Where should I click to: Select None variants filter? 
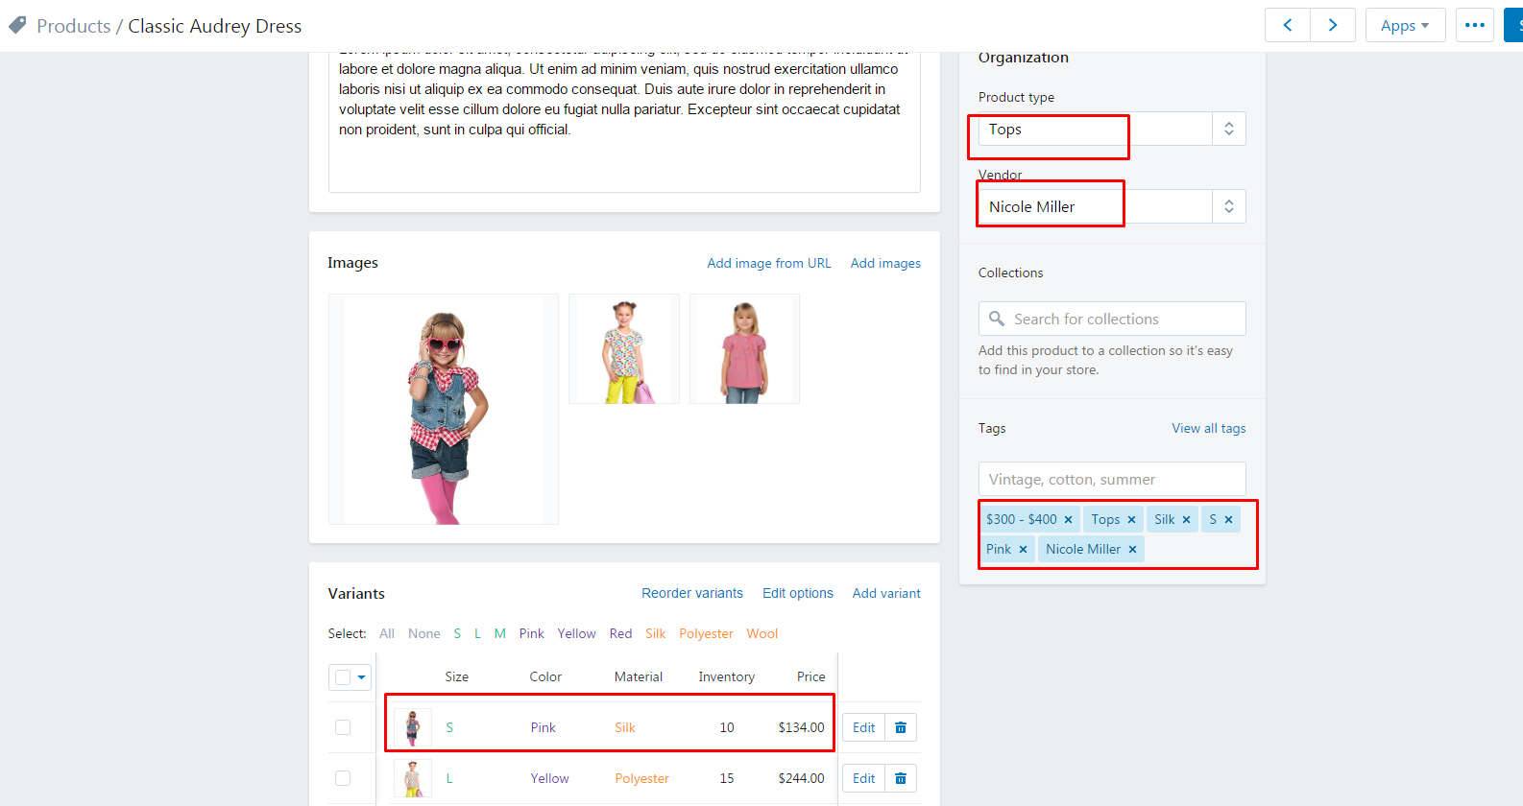tap(424, 633)
